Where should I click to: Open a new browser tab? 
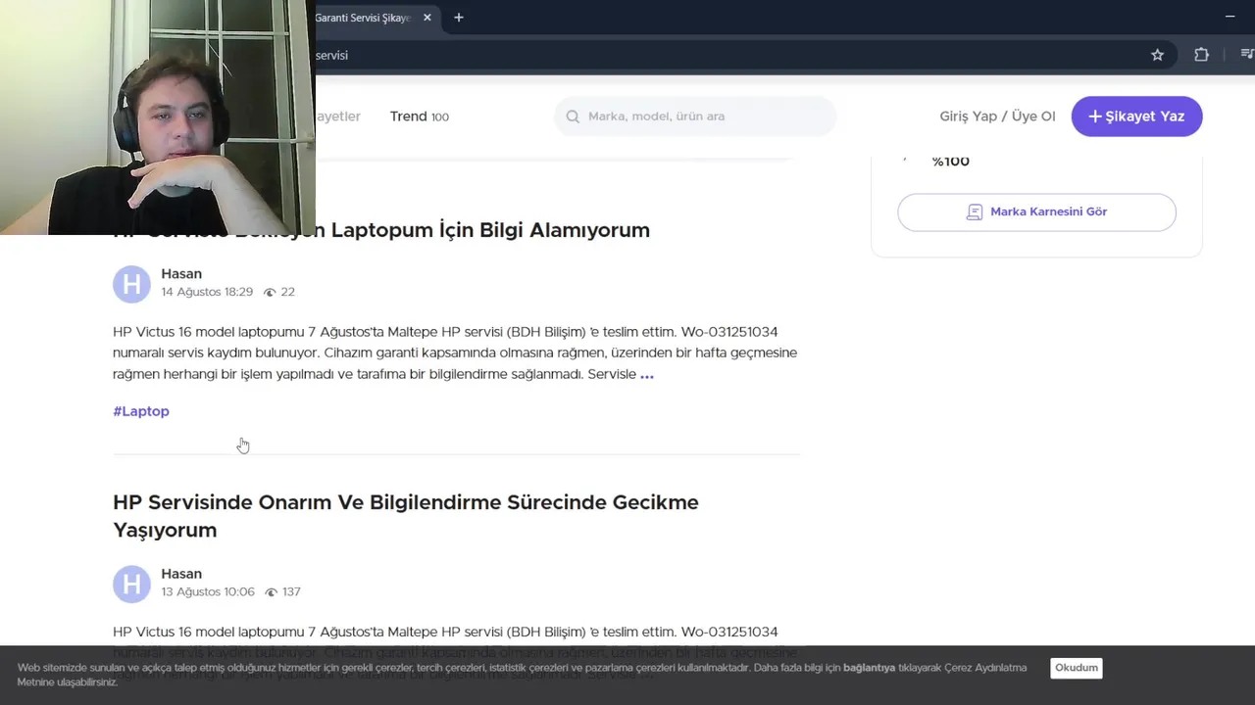[x=458, y=18]
